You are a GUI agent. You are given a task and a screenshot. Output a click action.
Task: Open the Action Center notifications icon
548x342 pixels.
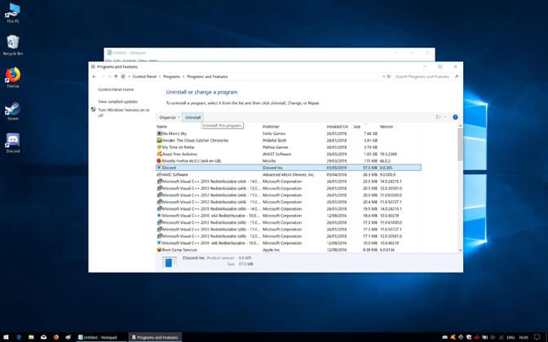[x=537, y=337]
